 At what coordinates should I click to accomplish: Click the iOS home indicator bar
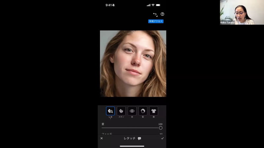coord(132,146)
